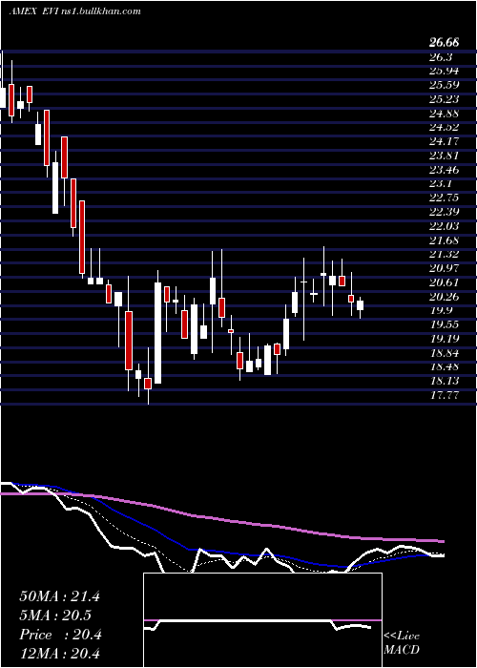
Task: Click the 22.75 price axis label
Action: tap(445, 198)
